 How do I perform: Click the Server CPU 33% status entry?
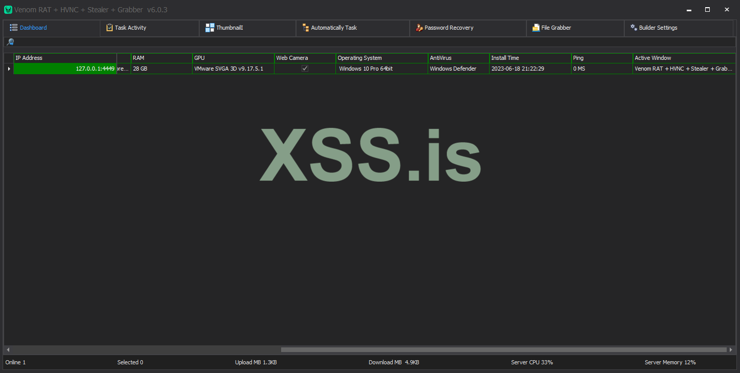[532, 362]
